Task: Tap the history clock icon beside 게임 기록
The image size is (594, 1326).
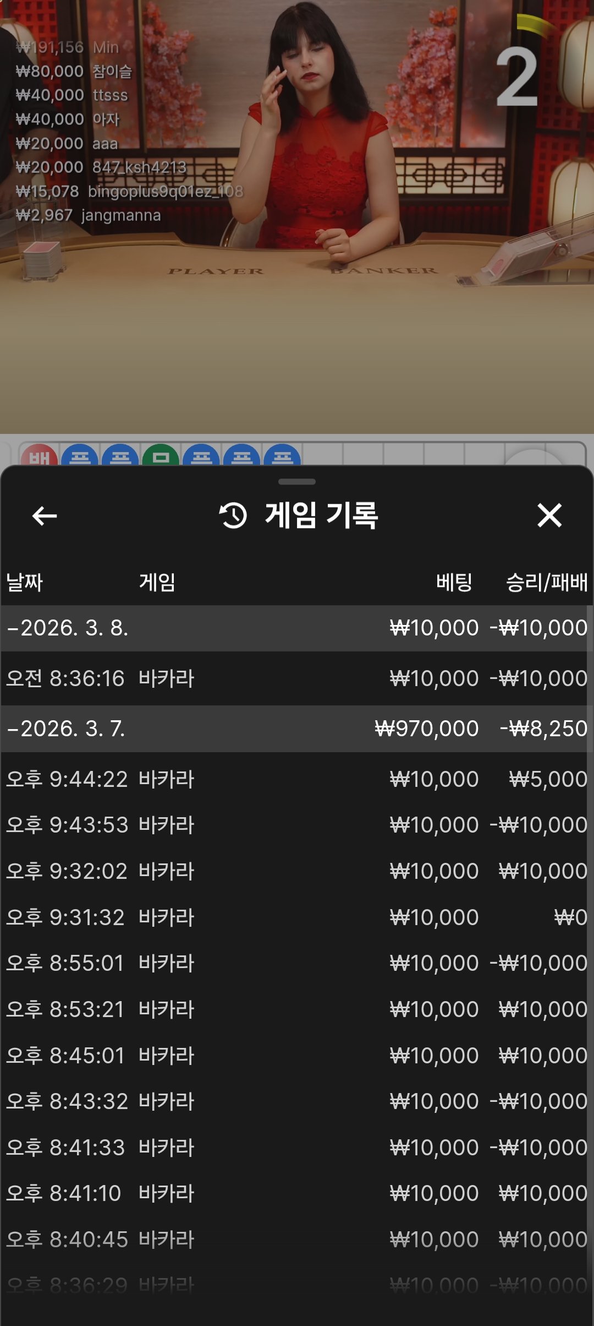Action: [x=233, y=516]
